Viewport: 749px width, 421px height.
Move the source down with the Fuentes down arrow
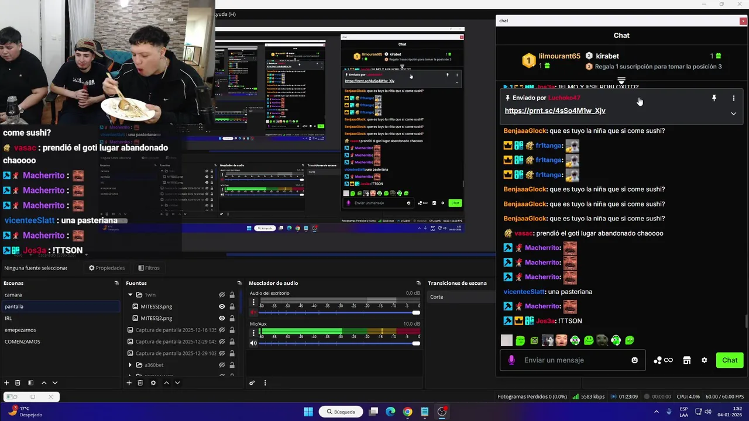177,383
